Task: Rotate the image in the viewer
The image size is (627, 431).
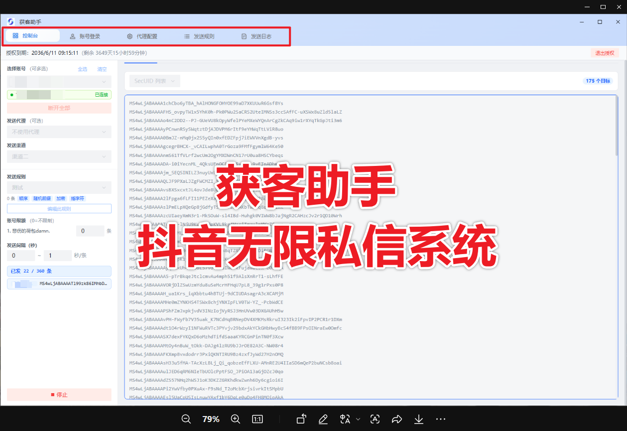Action: 301,419
